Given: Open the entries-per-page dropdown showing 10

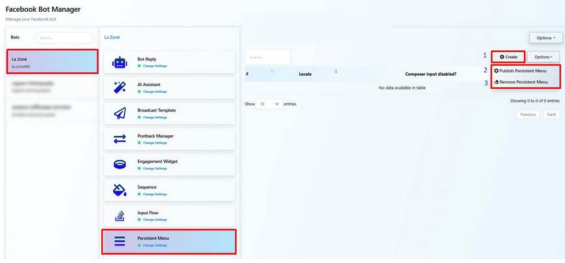Looking at the screenshot, I should tap(269, 104).
